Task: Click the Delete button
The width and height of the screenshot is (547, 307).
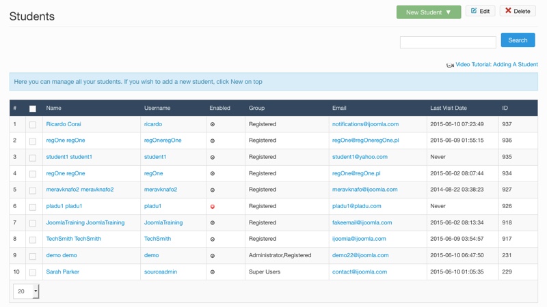Action: pos(518,11)
